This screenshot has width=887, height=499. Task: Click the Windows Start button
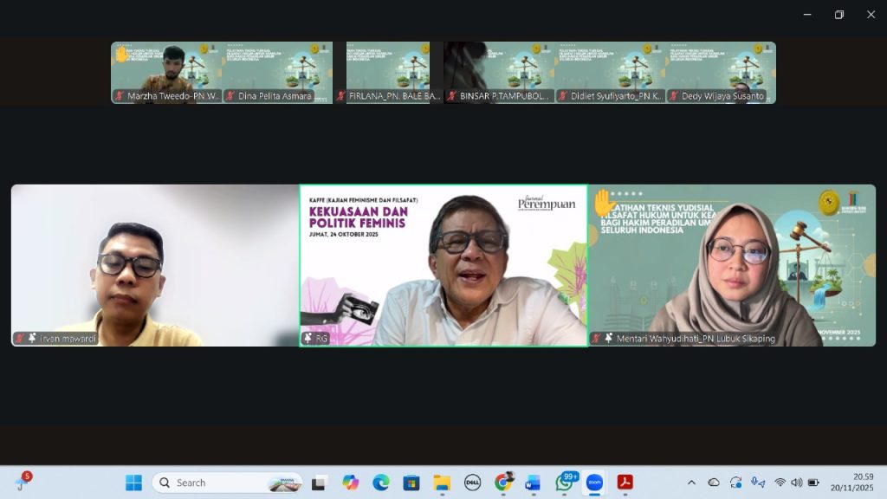click(x=133, y=483)
